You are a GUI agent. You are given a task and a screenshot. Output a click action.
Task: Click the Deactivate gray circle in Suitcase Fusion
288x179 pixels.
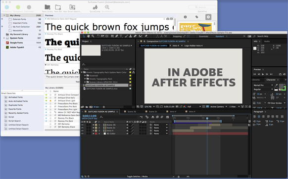pos(29,7)
